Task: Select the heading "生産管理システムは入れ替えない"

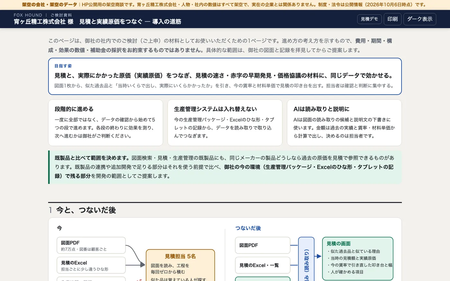Action: [x=215, y=109]
